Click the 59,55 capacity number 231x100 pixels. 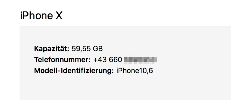click(81, 49)
